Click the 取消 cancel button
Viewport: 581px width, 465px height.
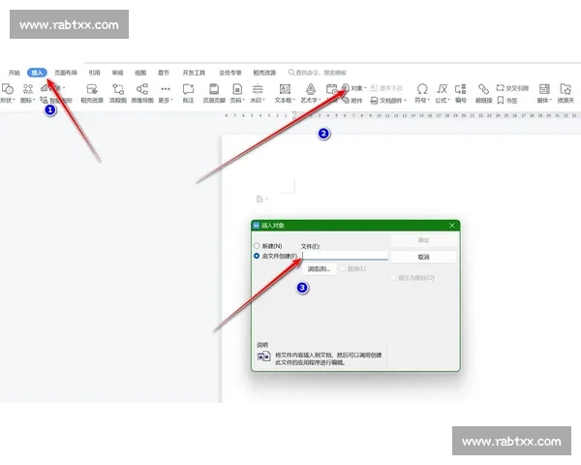(422, 257)
